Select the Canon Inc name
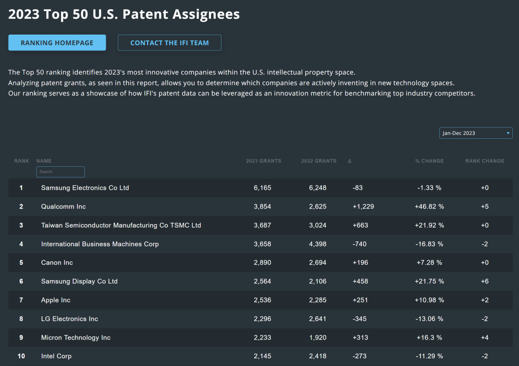Screen dimensions: 519x366 coord(57,262)
